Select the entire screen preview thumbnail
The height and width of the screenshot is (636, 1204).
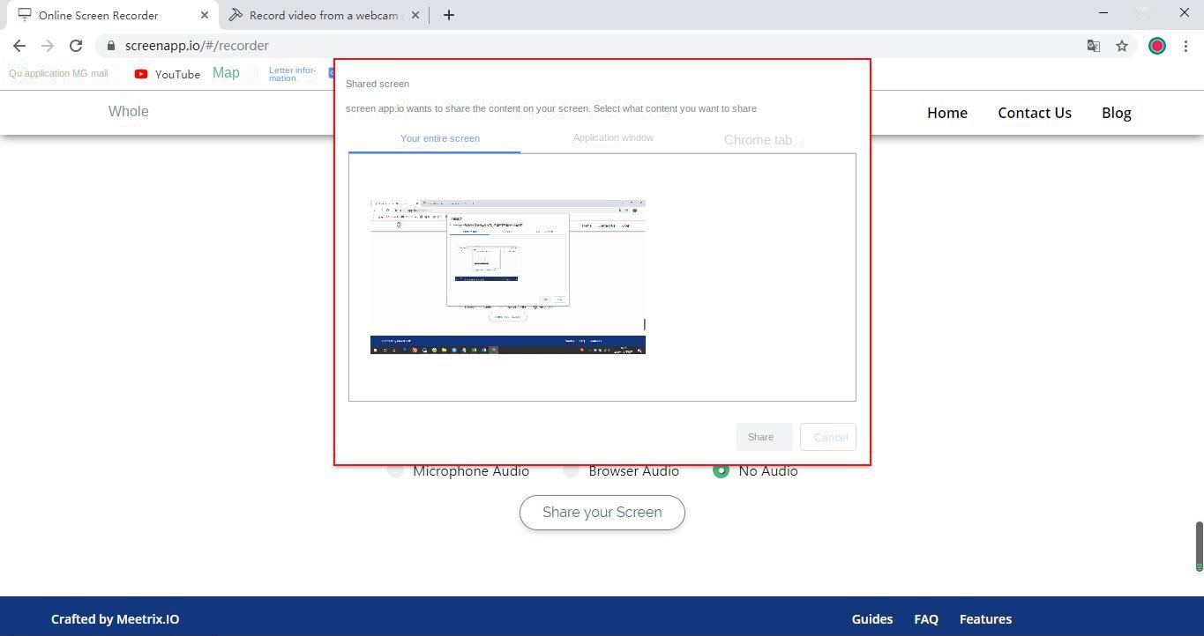507,277
